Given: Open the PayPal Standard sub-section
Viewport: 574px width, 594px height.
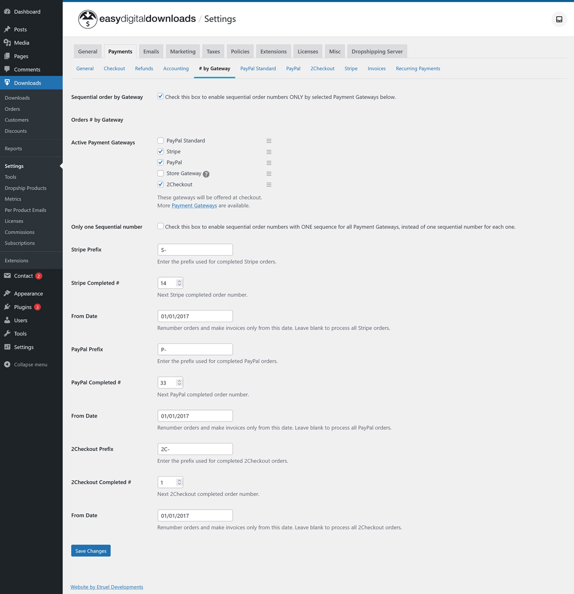Looking at the screenshot, I should point(258,68).
